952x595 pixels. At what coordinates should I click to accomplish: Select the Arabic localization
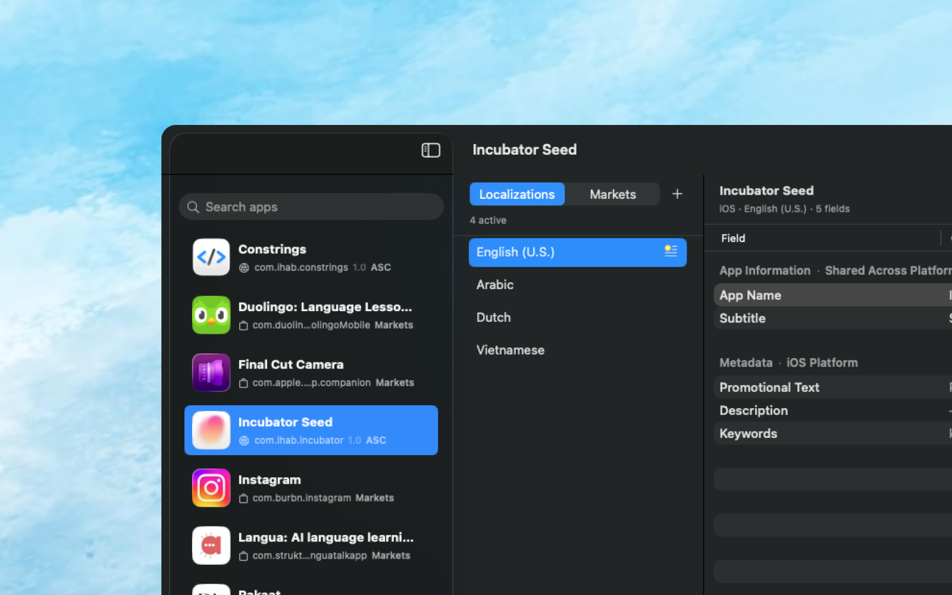point(578,284)
